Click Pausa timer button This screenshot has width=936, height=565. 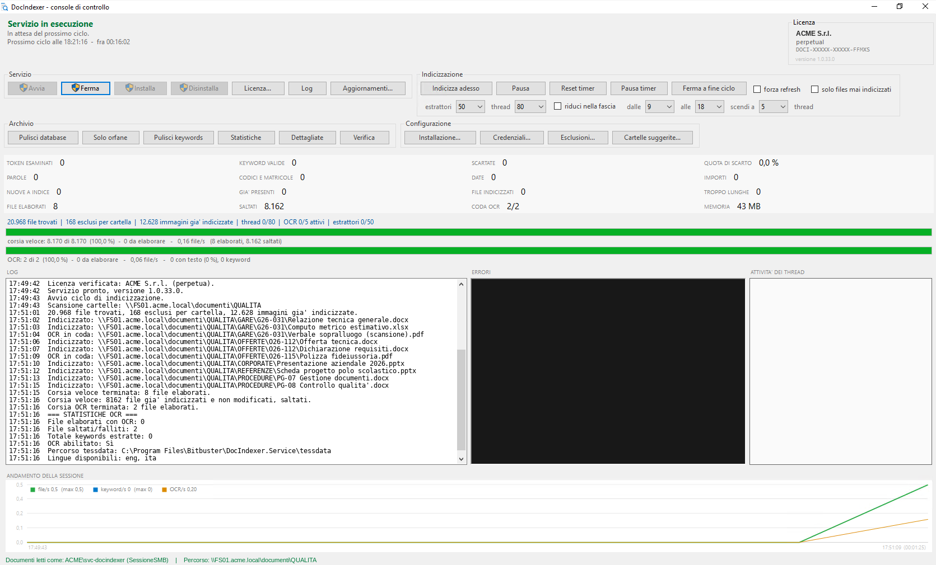(639, 88)
